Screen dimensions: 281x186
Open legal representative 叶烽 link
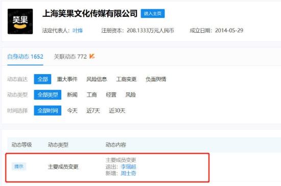pos(78,31)
